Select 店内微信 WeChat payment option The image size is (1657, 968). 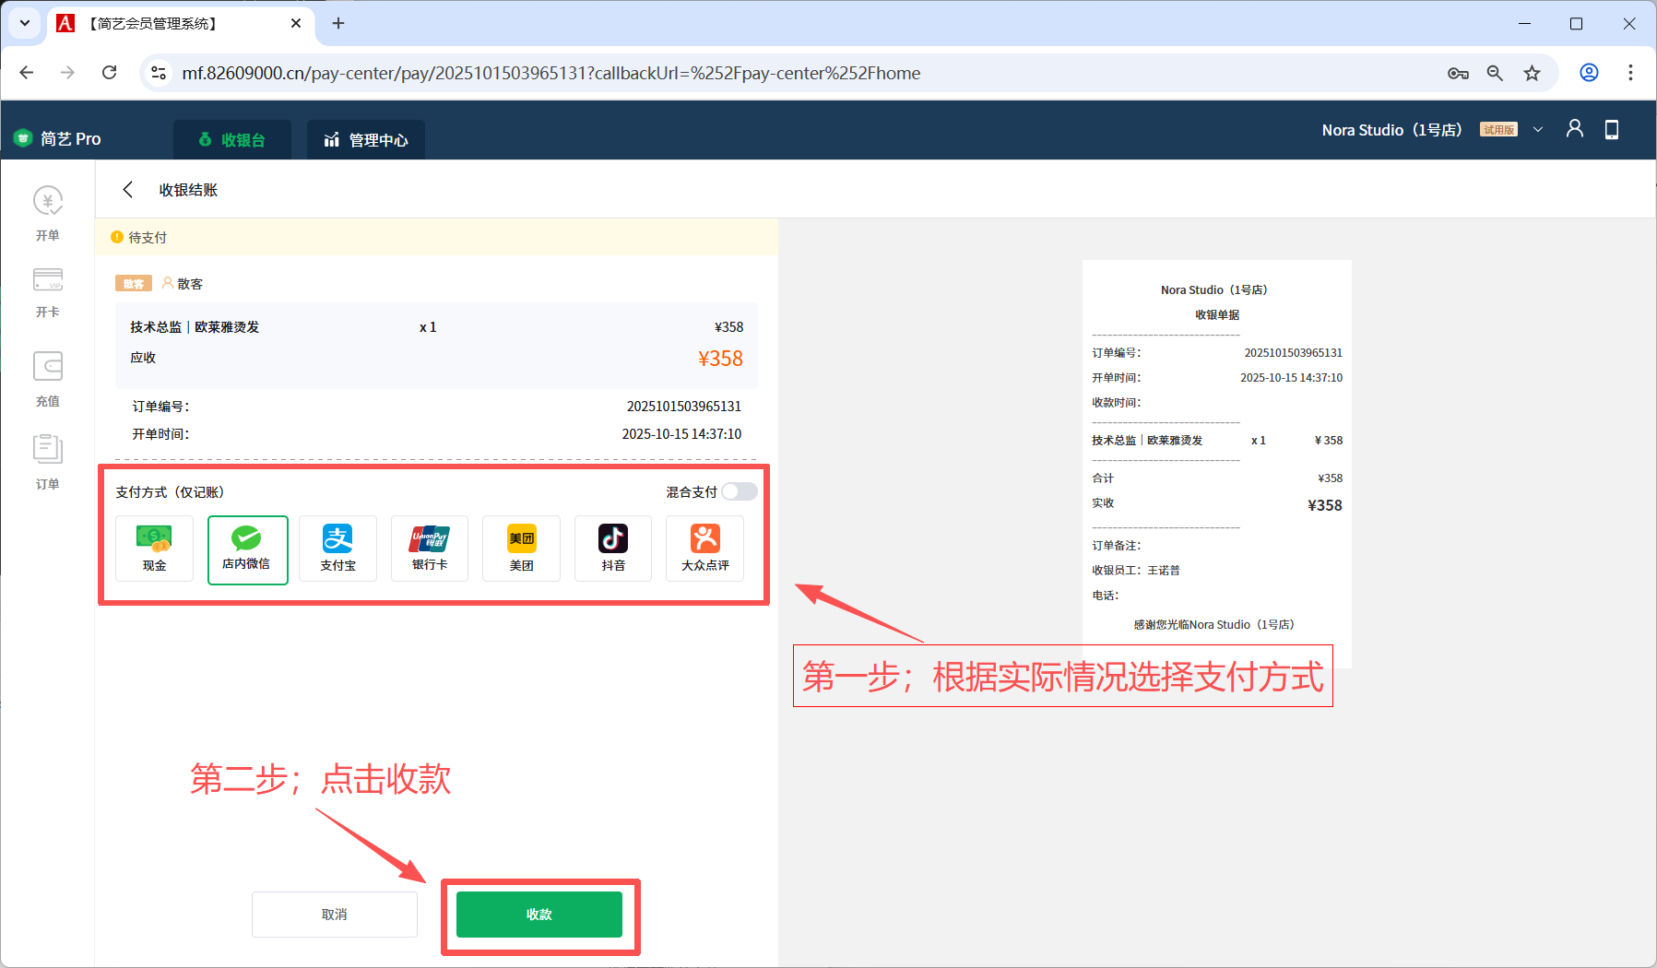[x=247, y=549]
